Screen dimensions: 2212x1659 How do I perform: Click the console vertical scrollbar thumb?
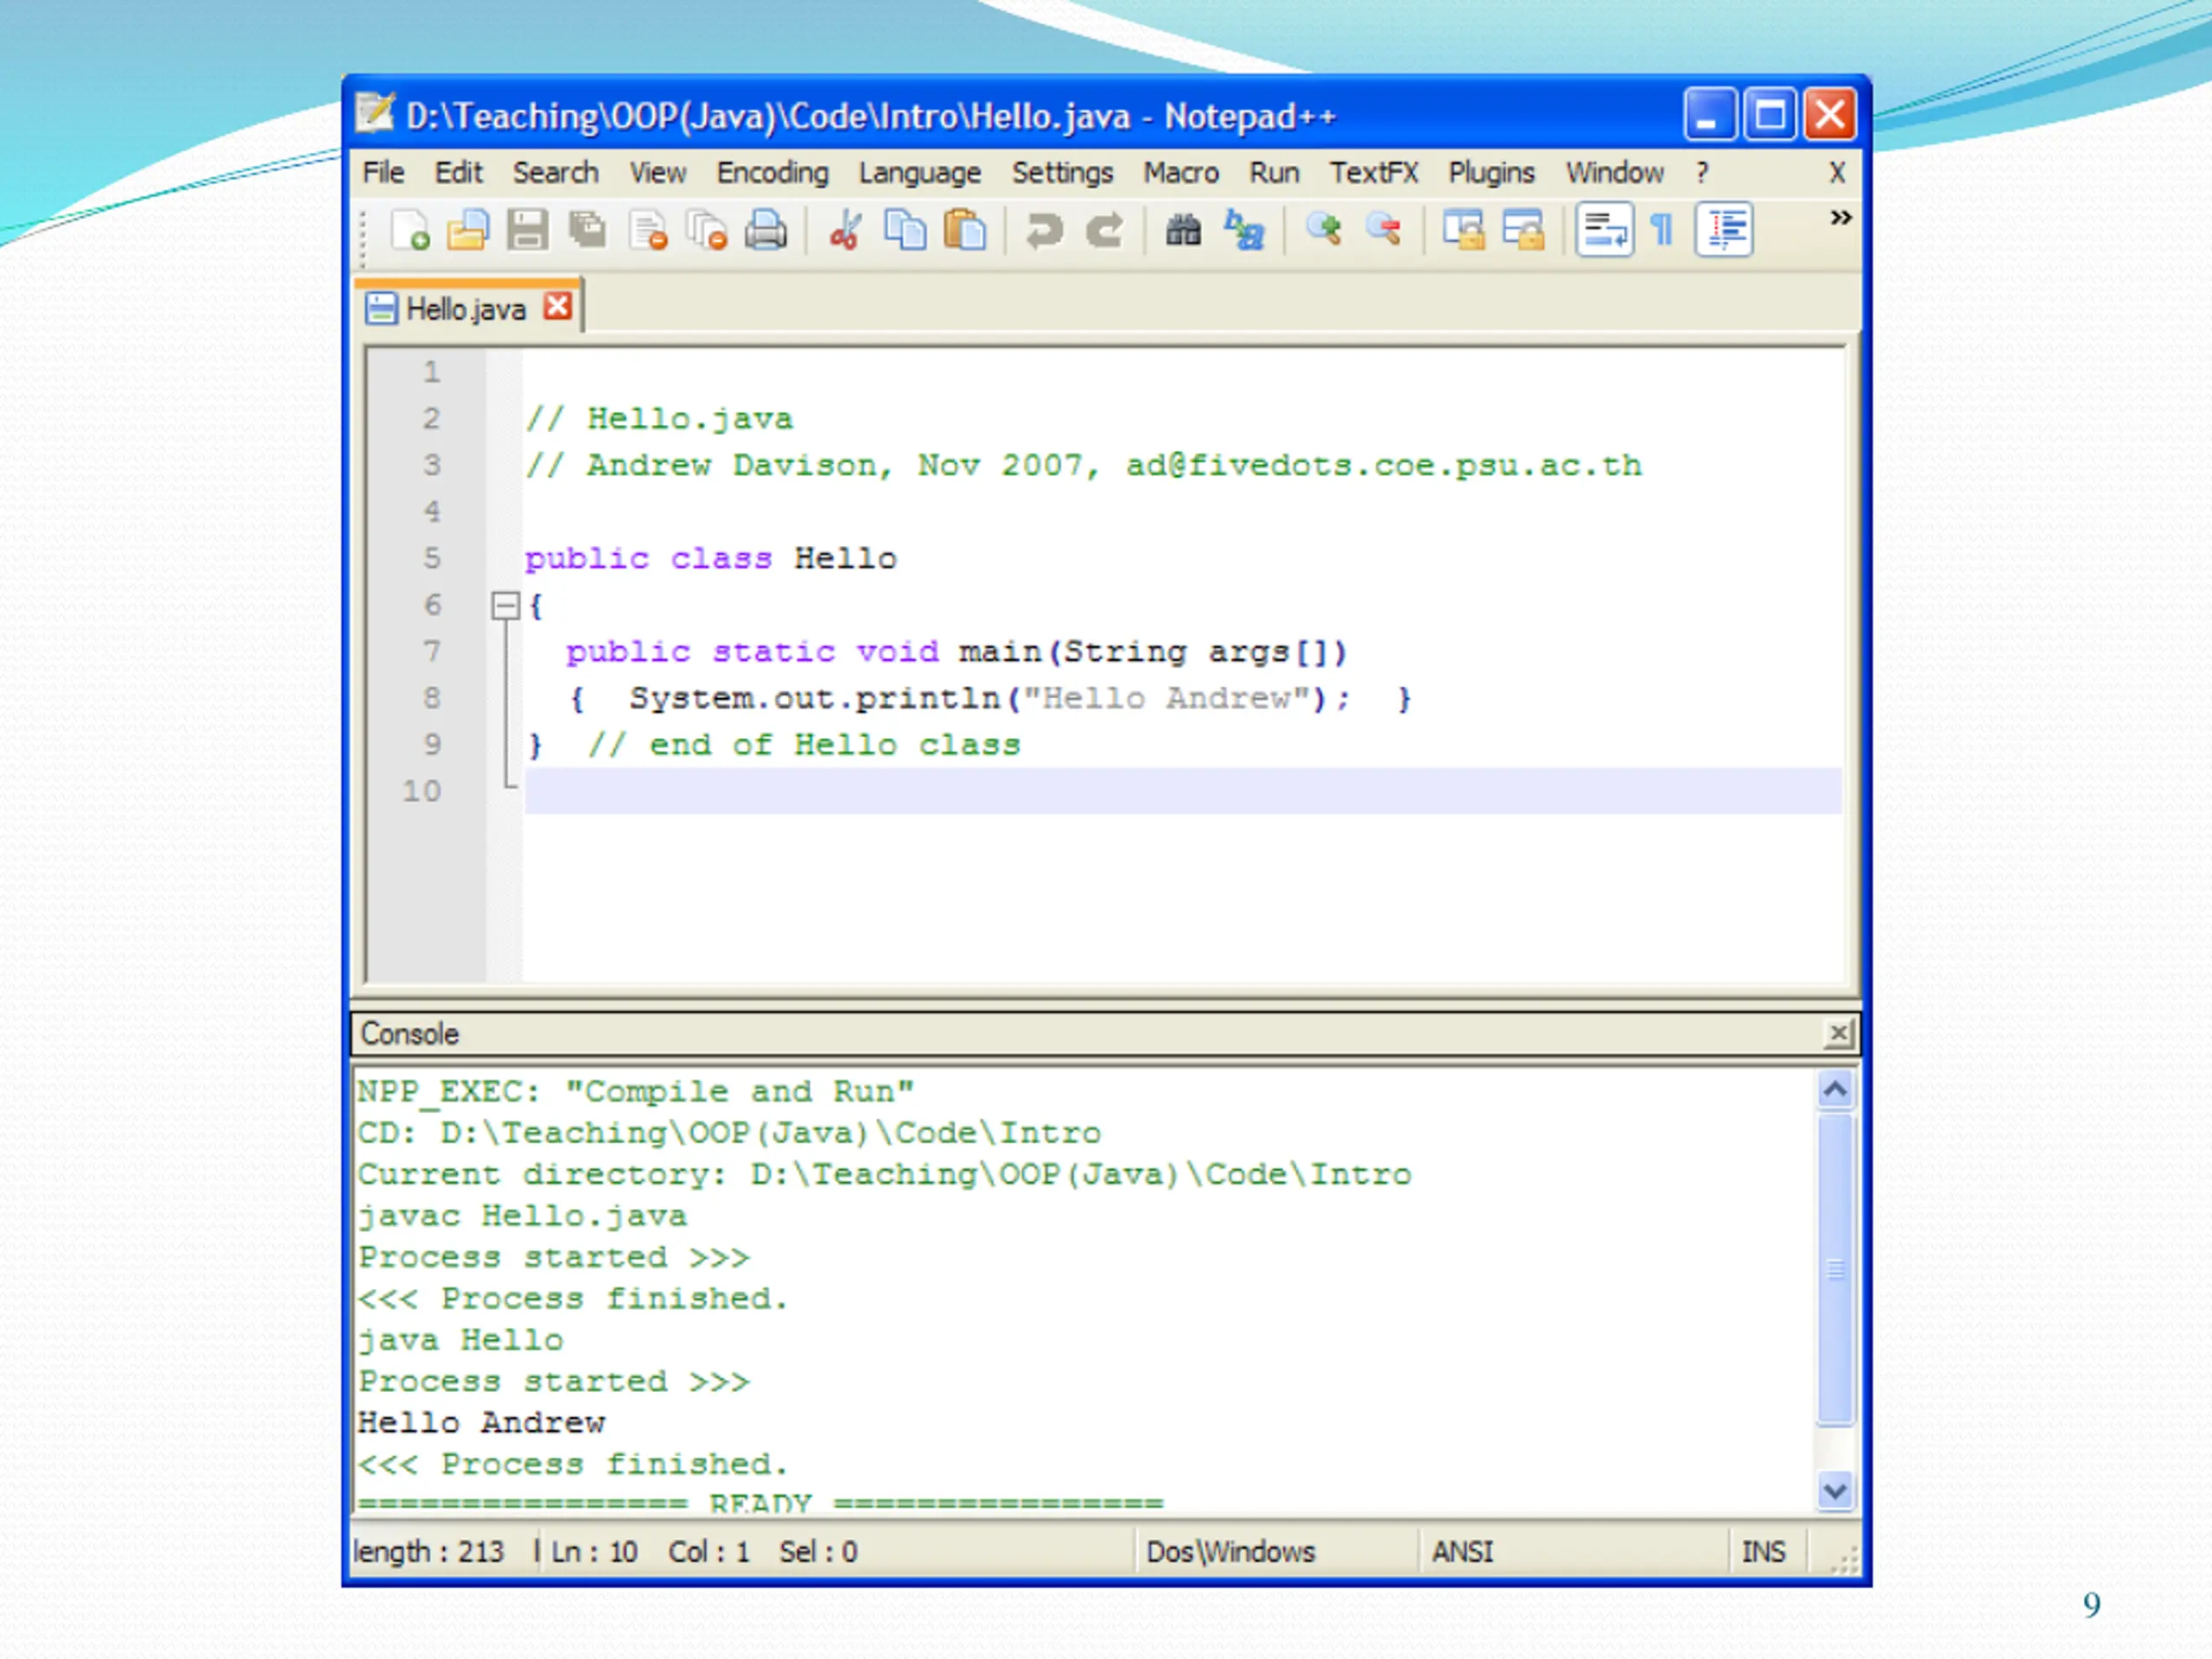tap(1835, 1268)
